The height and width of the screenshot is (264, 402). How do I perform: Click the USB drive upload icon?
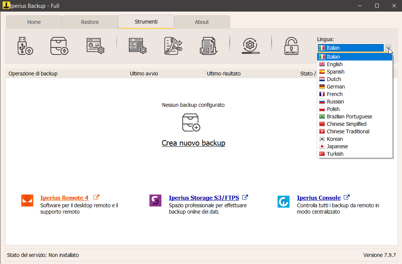[x=25, y=46]
